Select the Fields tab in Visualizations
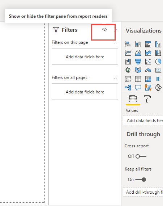The height and width of the screenshot is (206, 163). [133, 99]
